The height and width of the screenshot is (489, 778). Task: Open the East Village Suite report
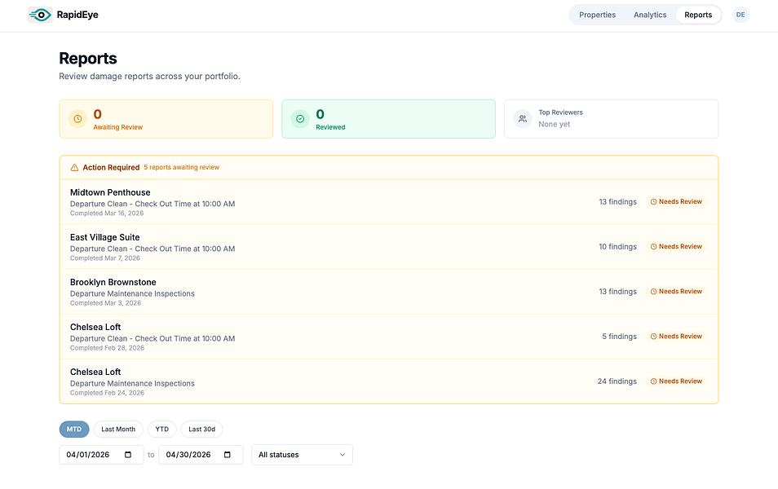[x=389, y=246]
